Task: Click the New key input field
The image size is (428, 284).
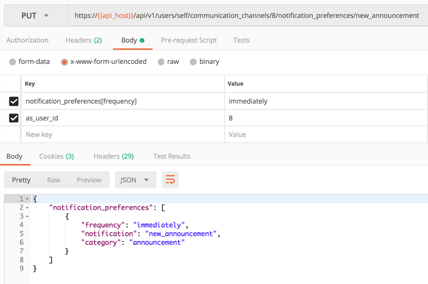Action: [122, 135]
